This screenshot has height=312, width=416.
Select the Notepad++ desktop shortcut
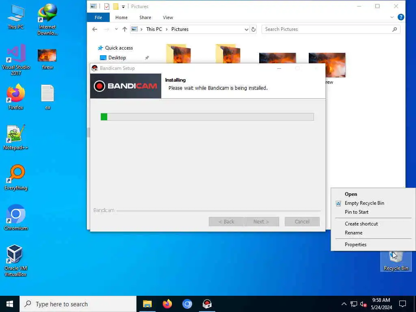pos(16,137)
